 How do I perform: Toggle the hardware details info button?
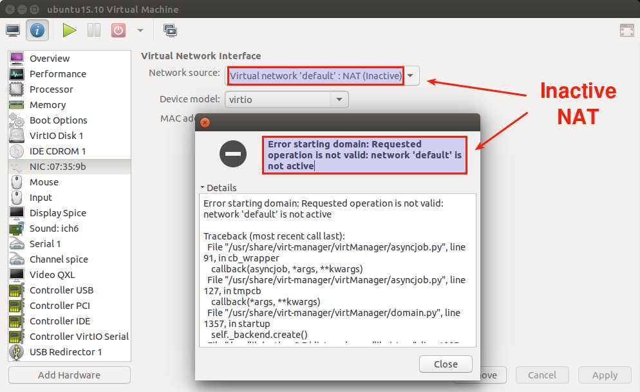click(37, 30)
